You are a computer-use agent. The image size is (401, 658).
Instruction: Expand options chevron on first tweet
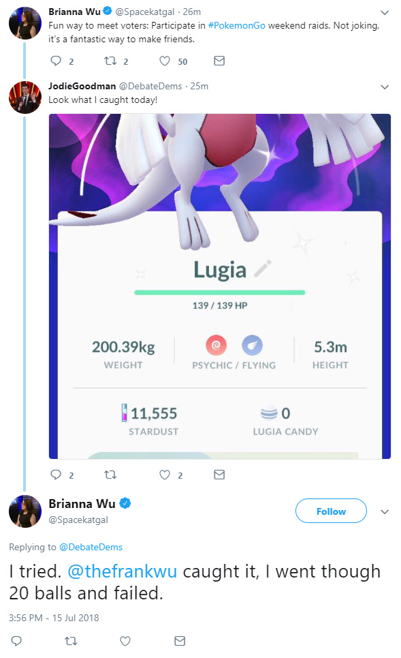point(385,12)
